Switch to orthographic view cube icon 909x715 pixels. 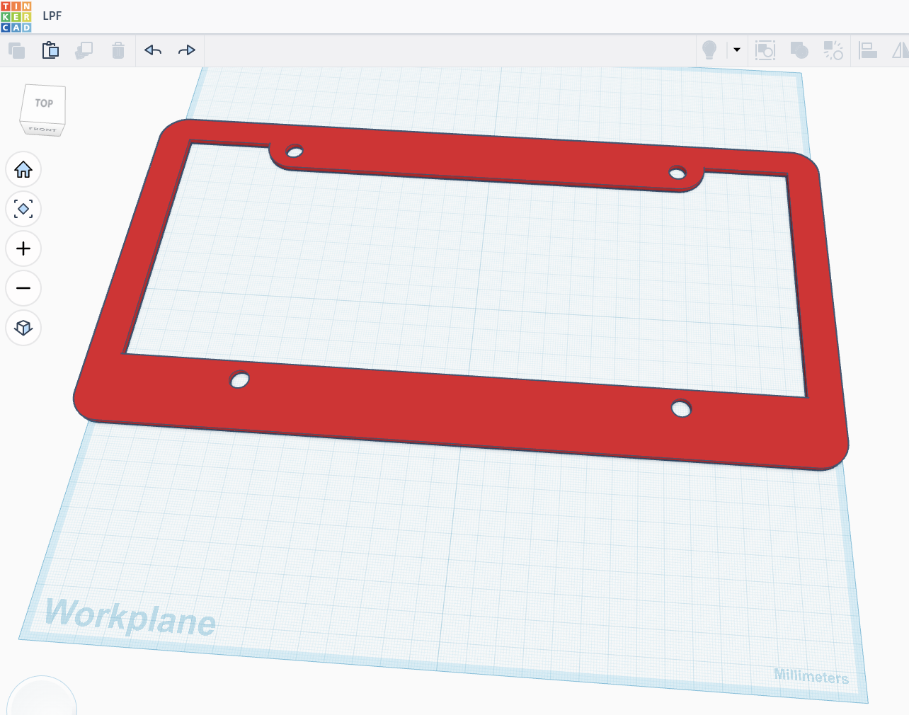[x=23, y=328]
